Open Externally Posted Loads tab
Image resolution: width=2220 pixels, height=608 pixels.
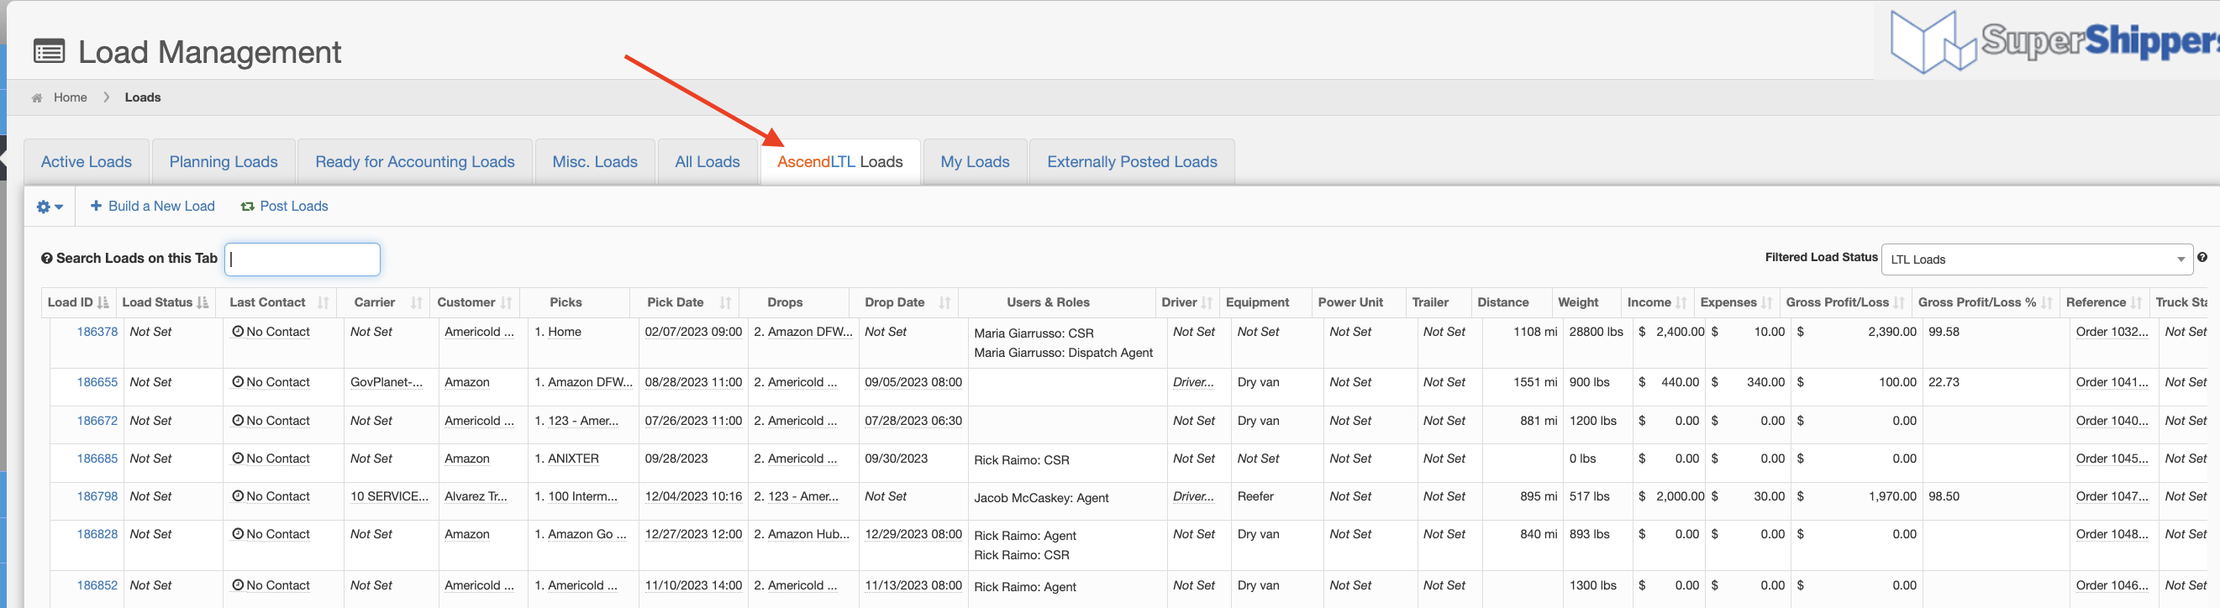pos(1132,162)
